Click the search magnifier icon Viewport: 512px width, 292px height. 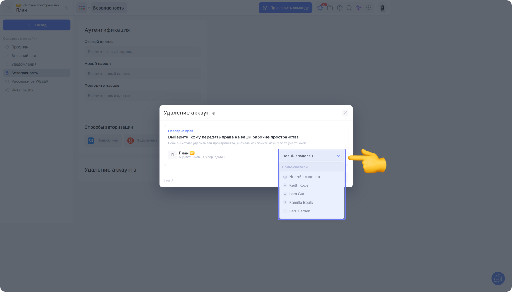pos(349,8)
